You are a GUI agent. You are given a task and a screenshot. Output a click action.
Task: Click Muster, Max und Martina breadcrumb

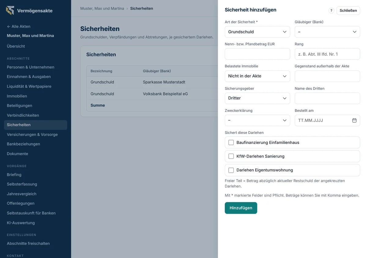click(x=102, y=9)
